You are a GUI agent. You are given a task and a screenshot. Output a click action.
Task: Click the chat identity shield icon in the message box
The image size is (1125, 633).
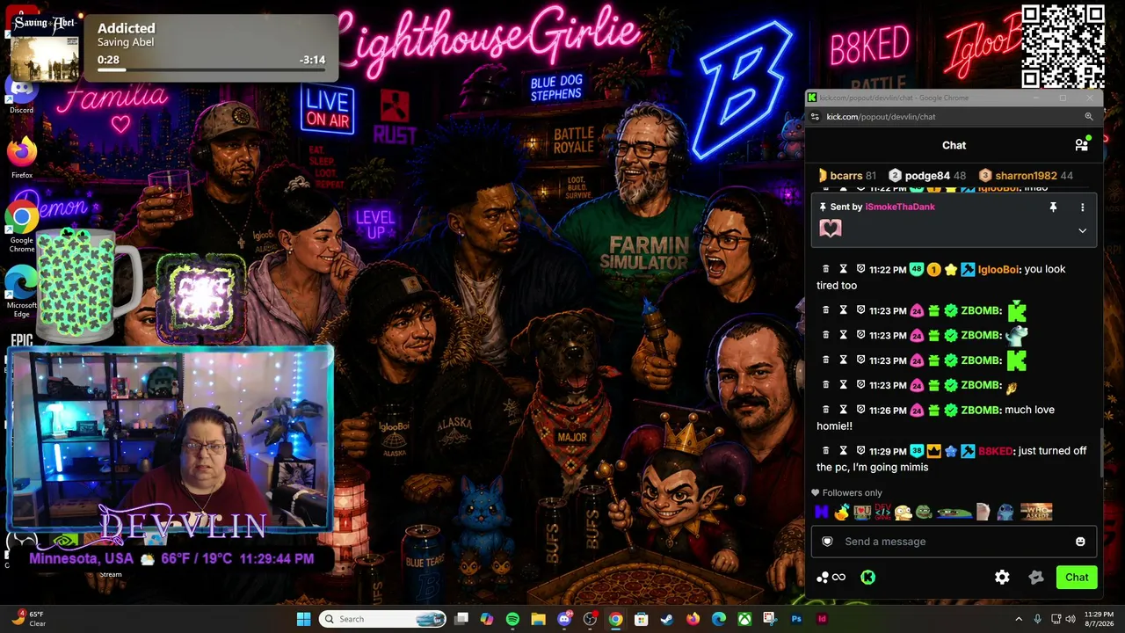pyautogui.click(x=827, y=542)
